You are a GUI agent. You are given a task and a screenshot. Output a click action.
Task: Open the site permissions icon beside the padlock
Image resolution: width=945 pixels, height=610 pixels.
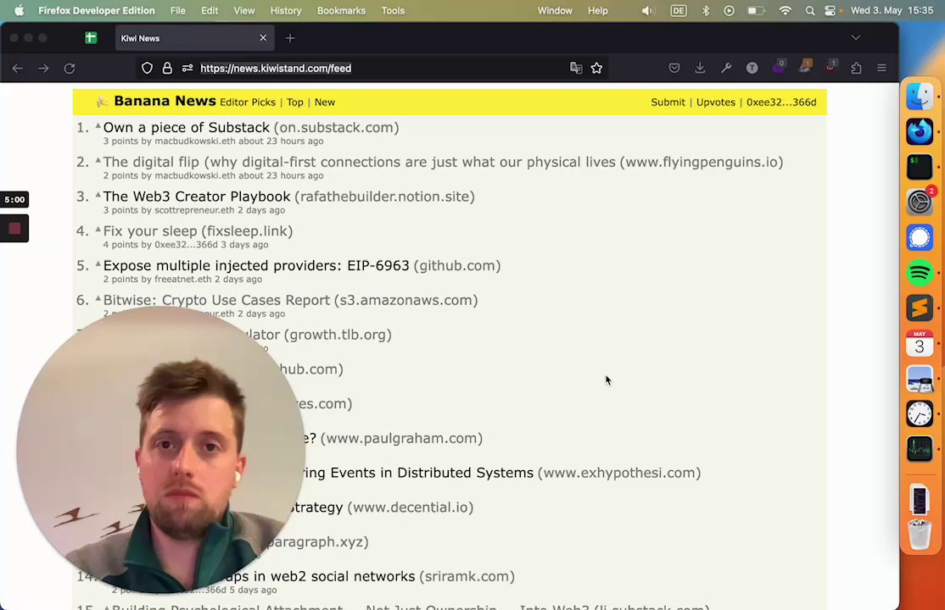pos(187,69)
